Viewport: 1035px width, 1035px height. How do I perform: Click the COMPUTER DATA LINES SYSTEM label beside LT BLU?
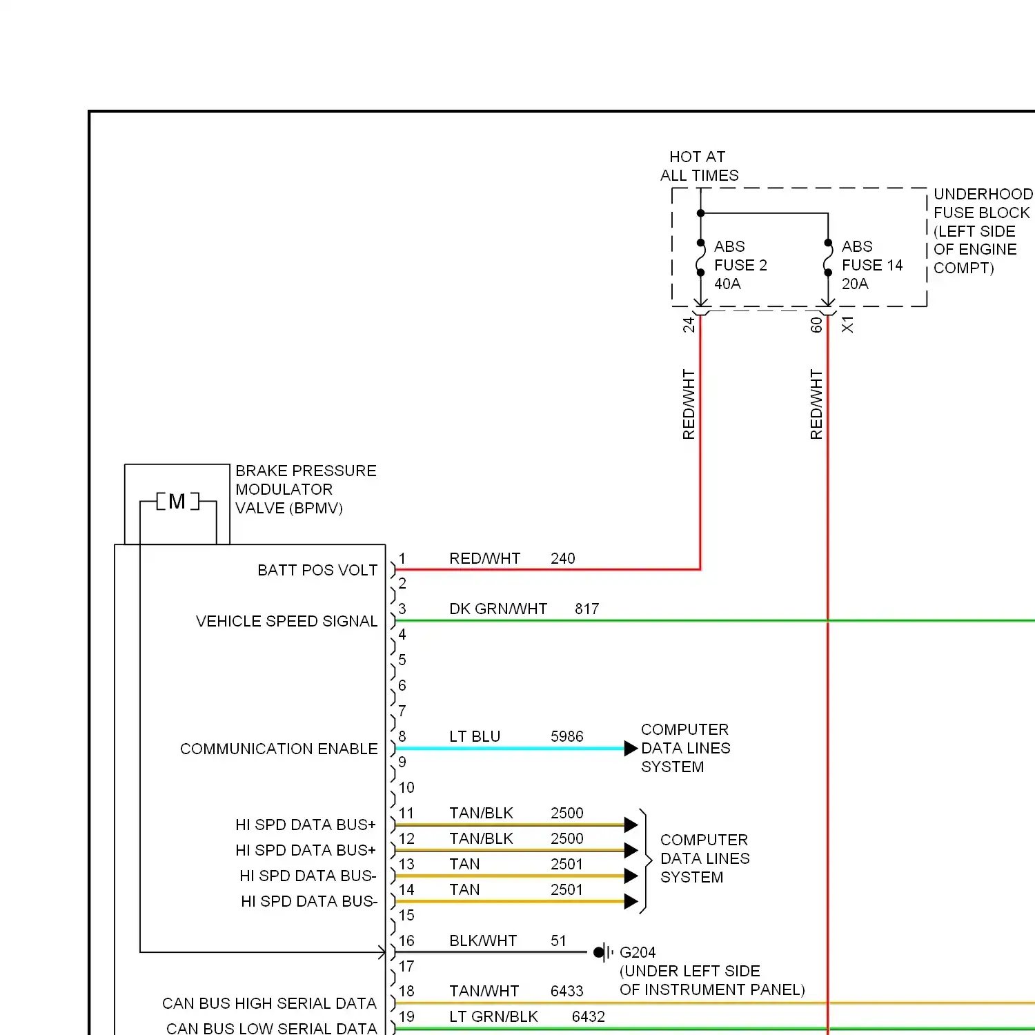[685, 748]
